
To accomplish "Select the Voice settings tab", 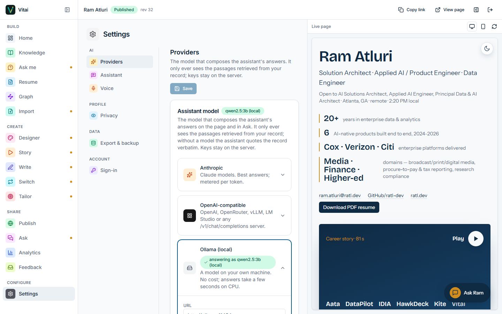I will coord(120,88).
